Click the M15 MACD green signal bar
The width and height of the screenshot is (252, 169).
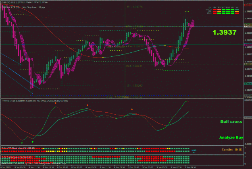[x=223, y=10]
